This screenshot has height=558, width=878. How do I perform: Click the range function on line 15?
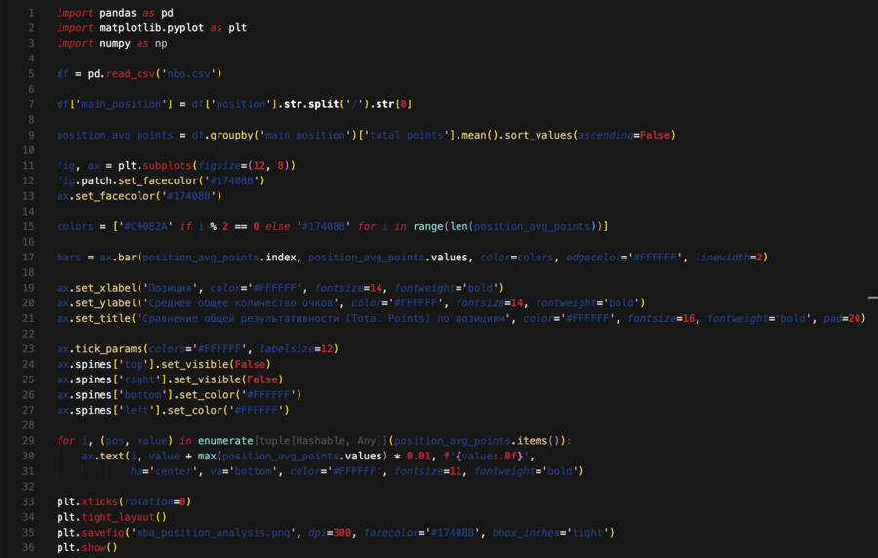pos(428,226)
